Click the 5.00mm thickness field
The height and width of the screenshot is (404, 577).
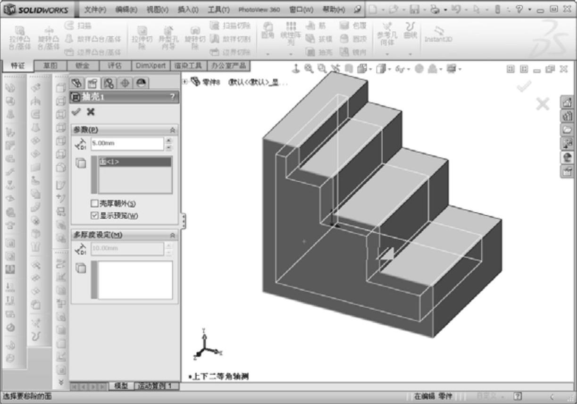127,143
